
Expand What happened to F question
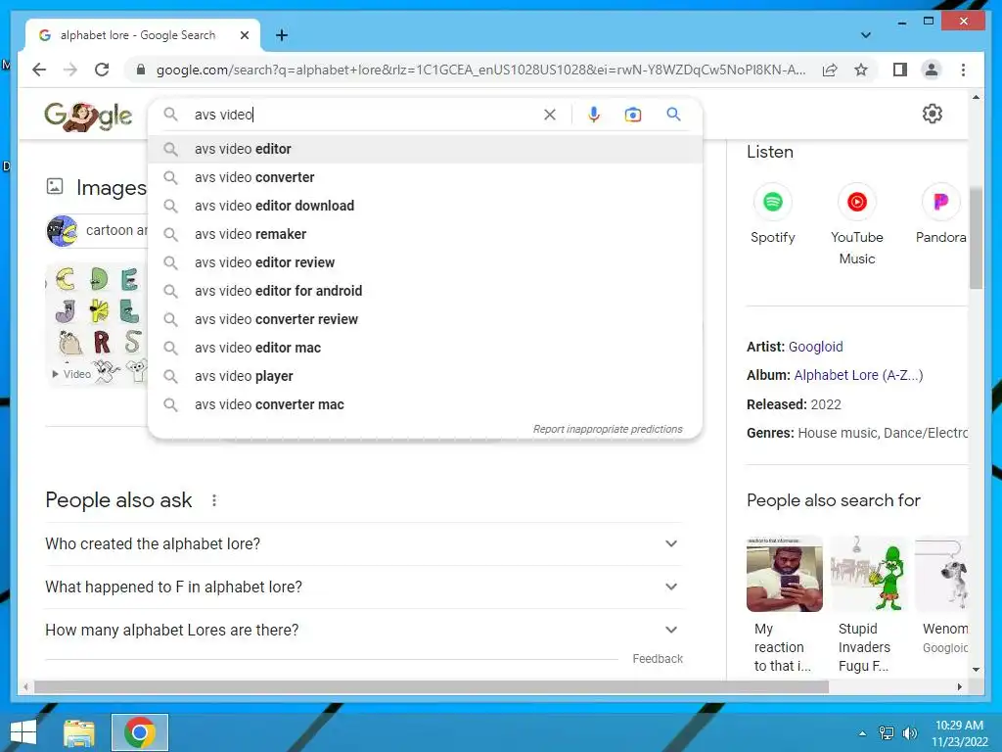(x=363, y=587)
